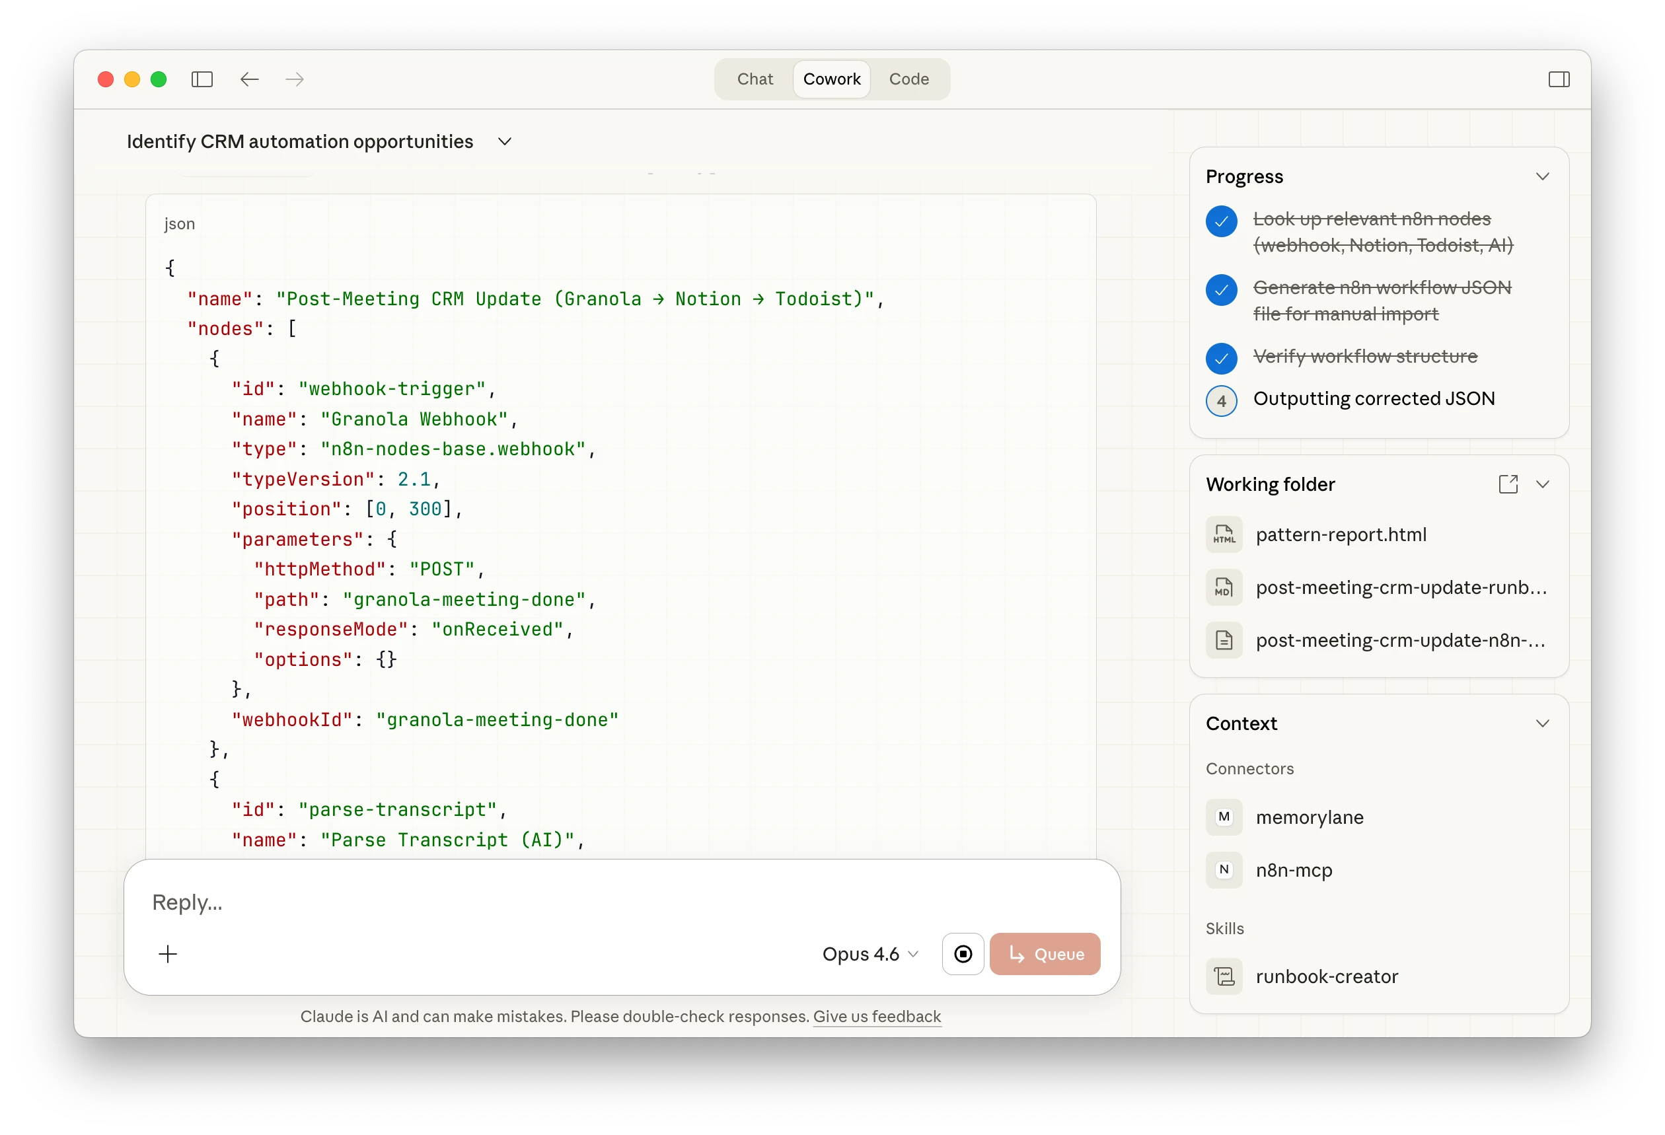Image resolution: width=1665 pixels, height=1135 pixels.
Task: Click the Queue button
Action: point(1044,954)
